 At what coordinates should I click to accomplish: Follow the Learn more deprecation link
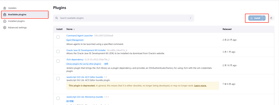point(200,86)
